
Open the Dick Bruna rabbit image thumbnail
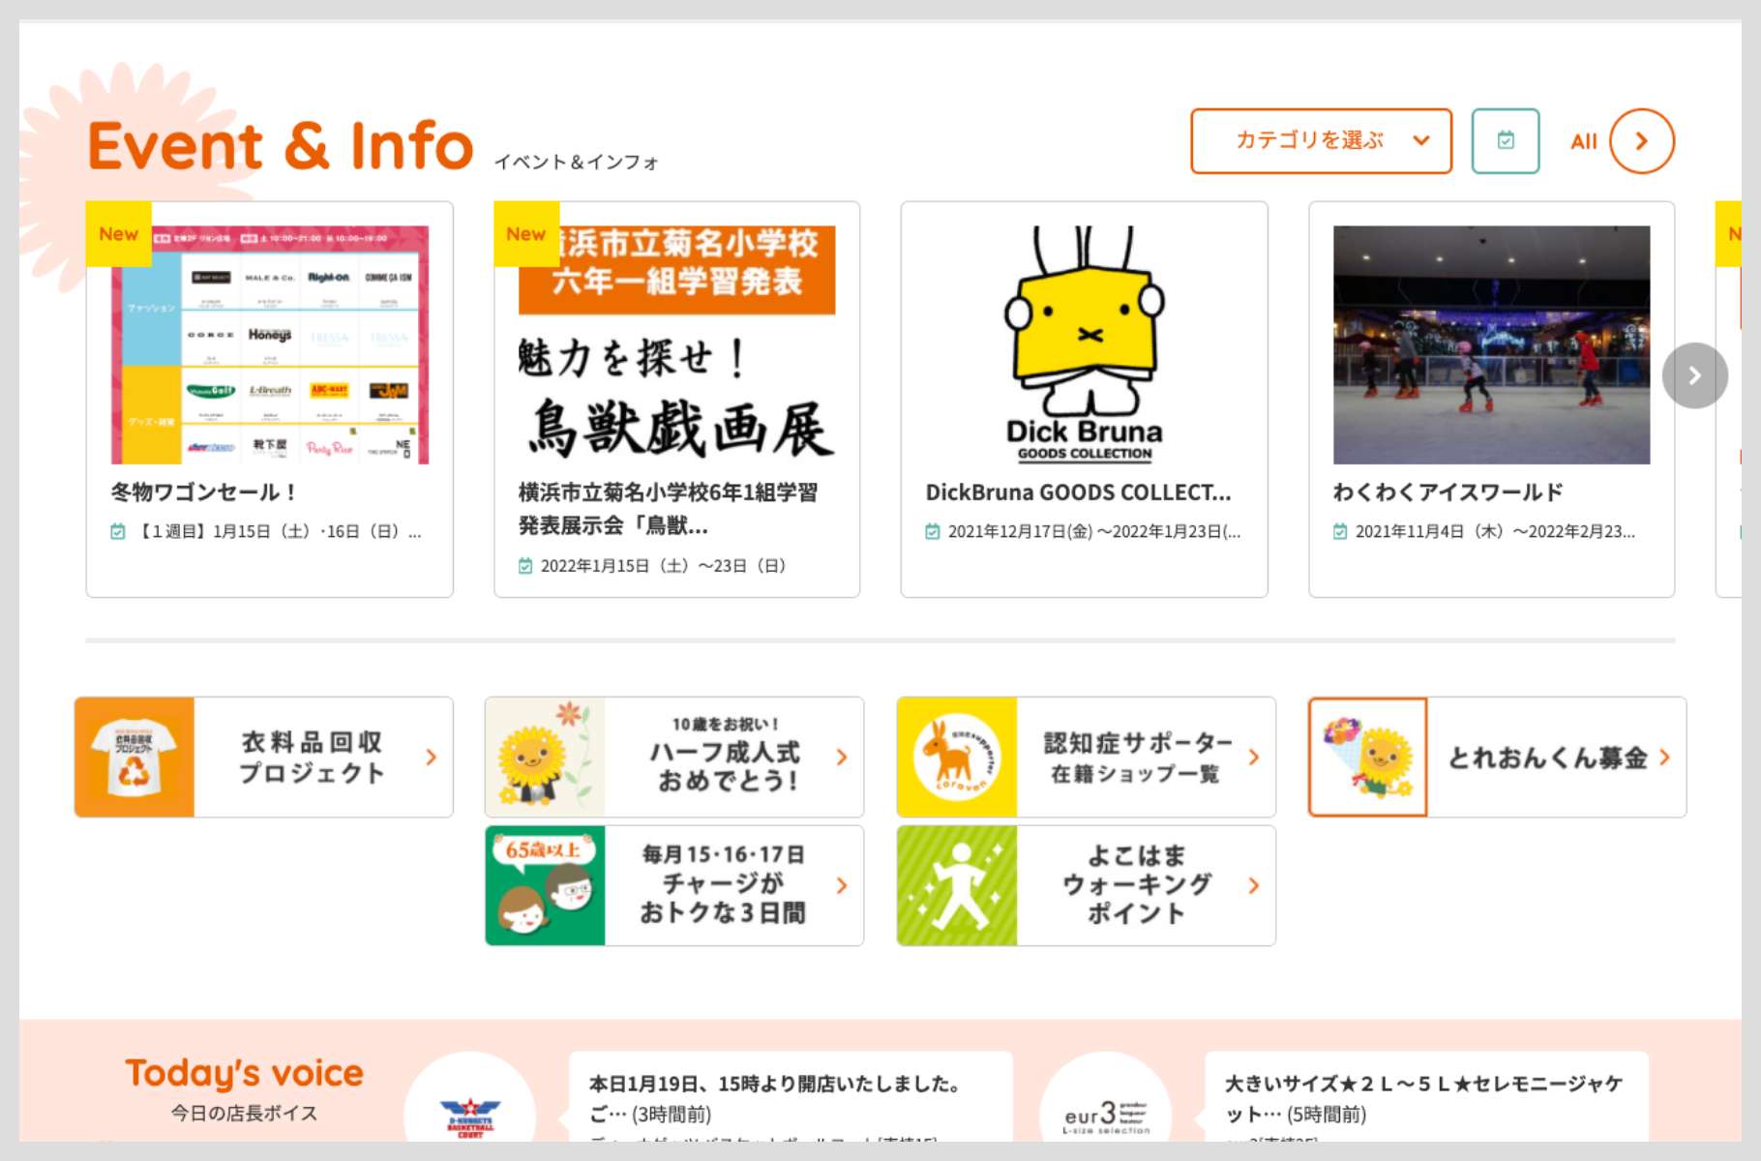tap(1084, 344)
